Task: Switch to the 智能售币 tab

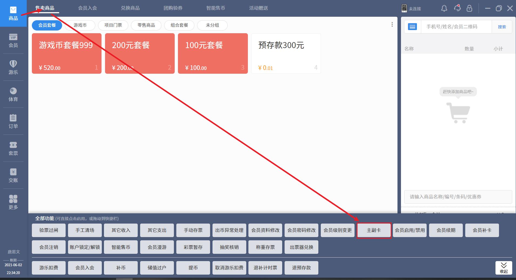Action: pos(216,8)
